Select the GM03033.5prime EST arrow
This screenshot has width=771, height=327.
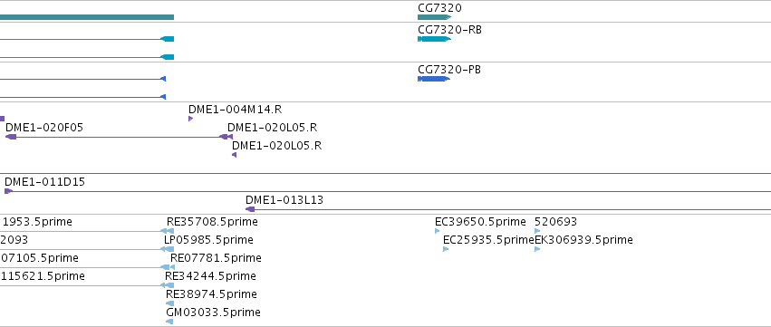click(169, 322)
